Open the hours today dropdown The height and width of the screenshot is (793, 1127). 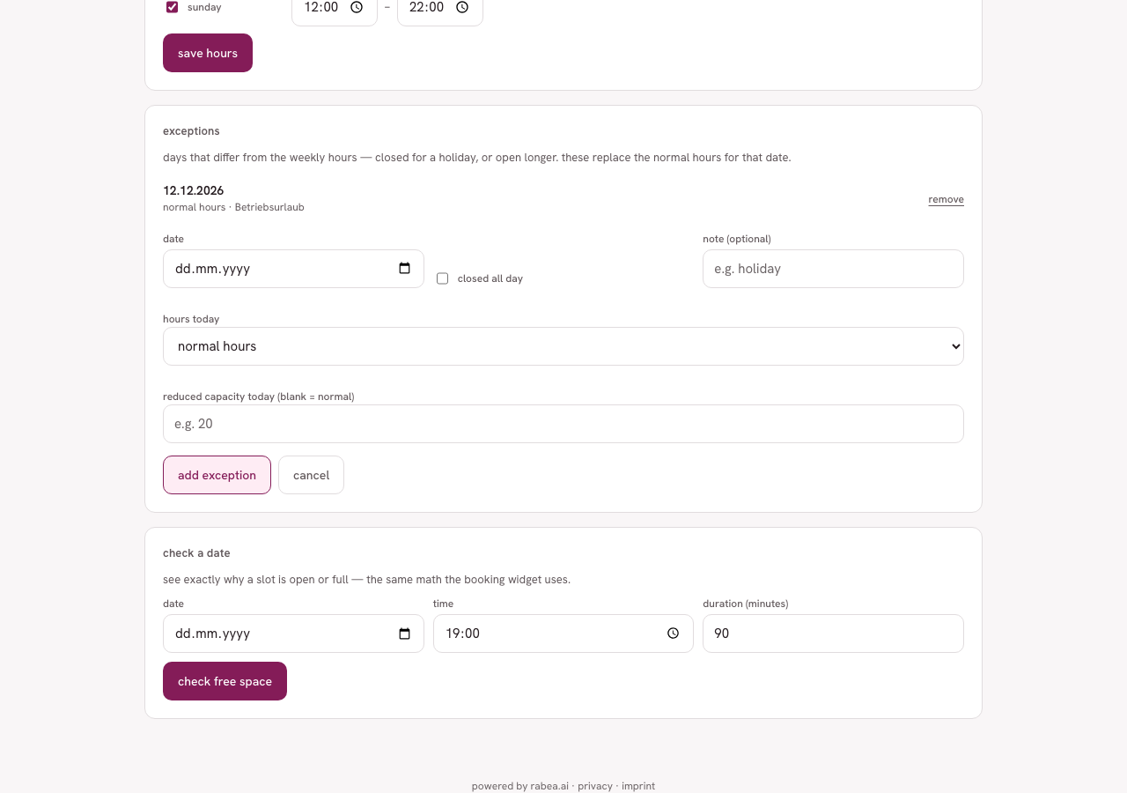point(563,346)
